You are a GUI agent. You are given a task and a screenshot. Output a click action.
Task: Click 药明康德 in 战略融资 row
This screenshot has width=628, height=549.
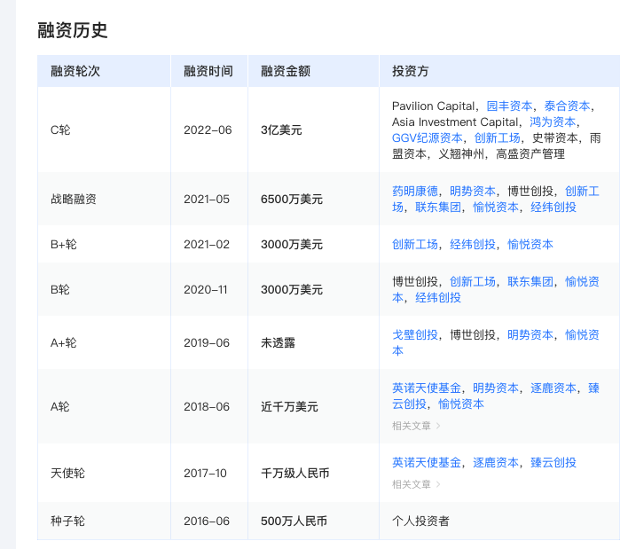coord(414,191)
